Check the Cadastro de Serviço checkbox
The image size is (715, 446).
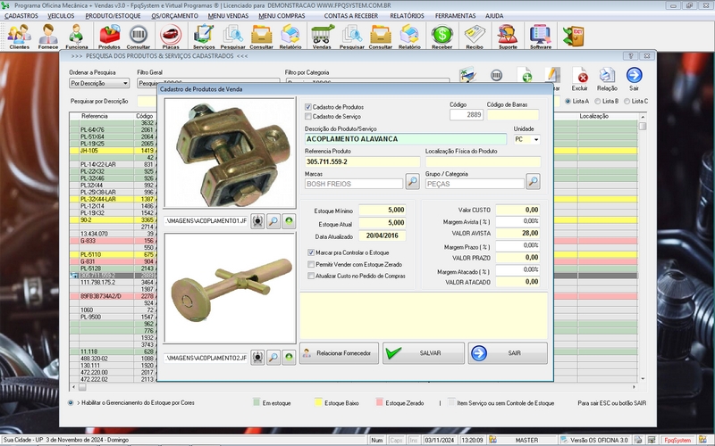pyautogui.click(x=309, y=116)
